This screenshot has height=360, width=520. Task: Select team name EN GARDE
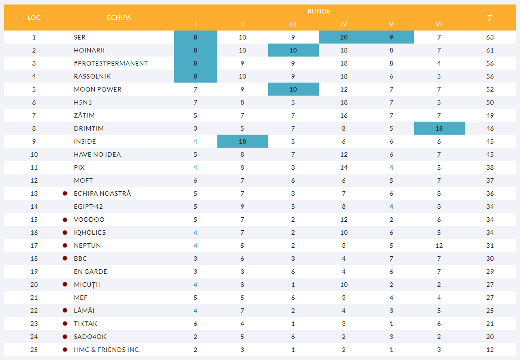point(90,272)
